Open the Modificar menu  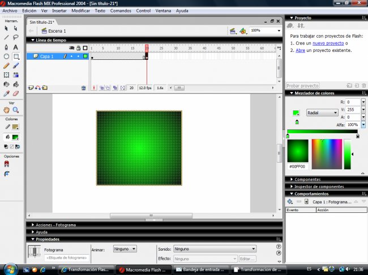(x=80, y=11)
